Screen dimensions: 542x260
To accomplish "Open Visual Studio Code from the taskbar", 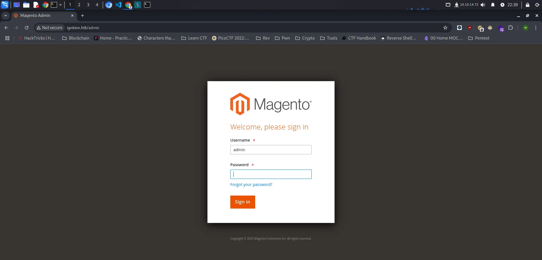I will click(x=118, y=5).
